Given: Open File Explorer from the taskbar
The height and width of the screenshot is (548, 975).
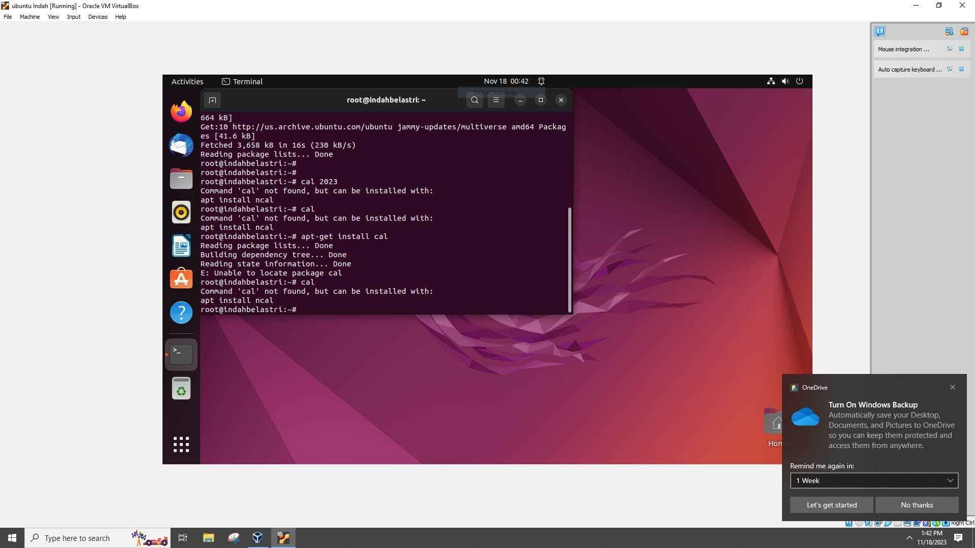Looking at the screenshot, I should coord(208,538).
